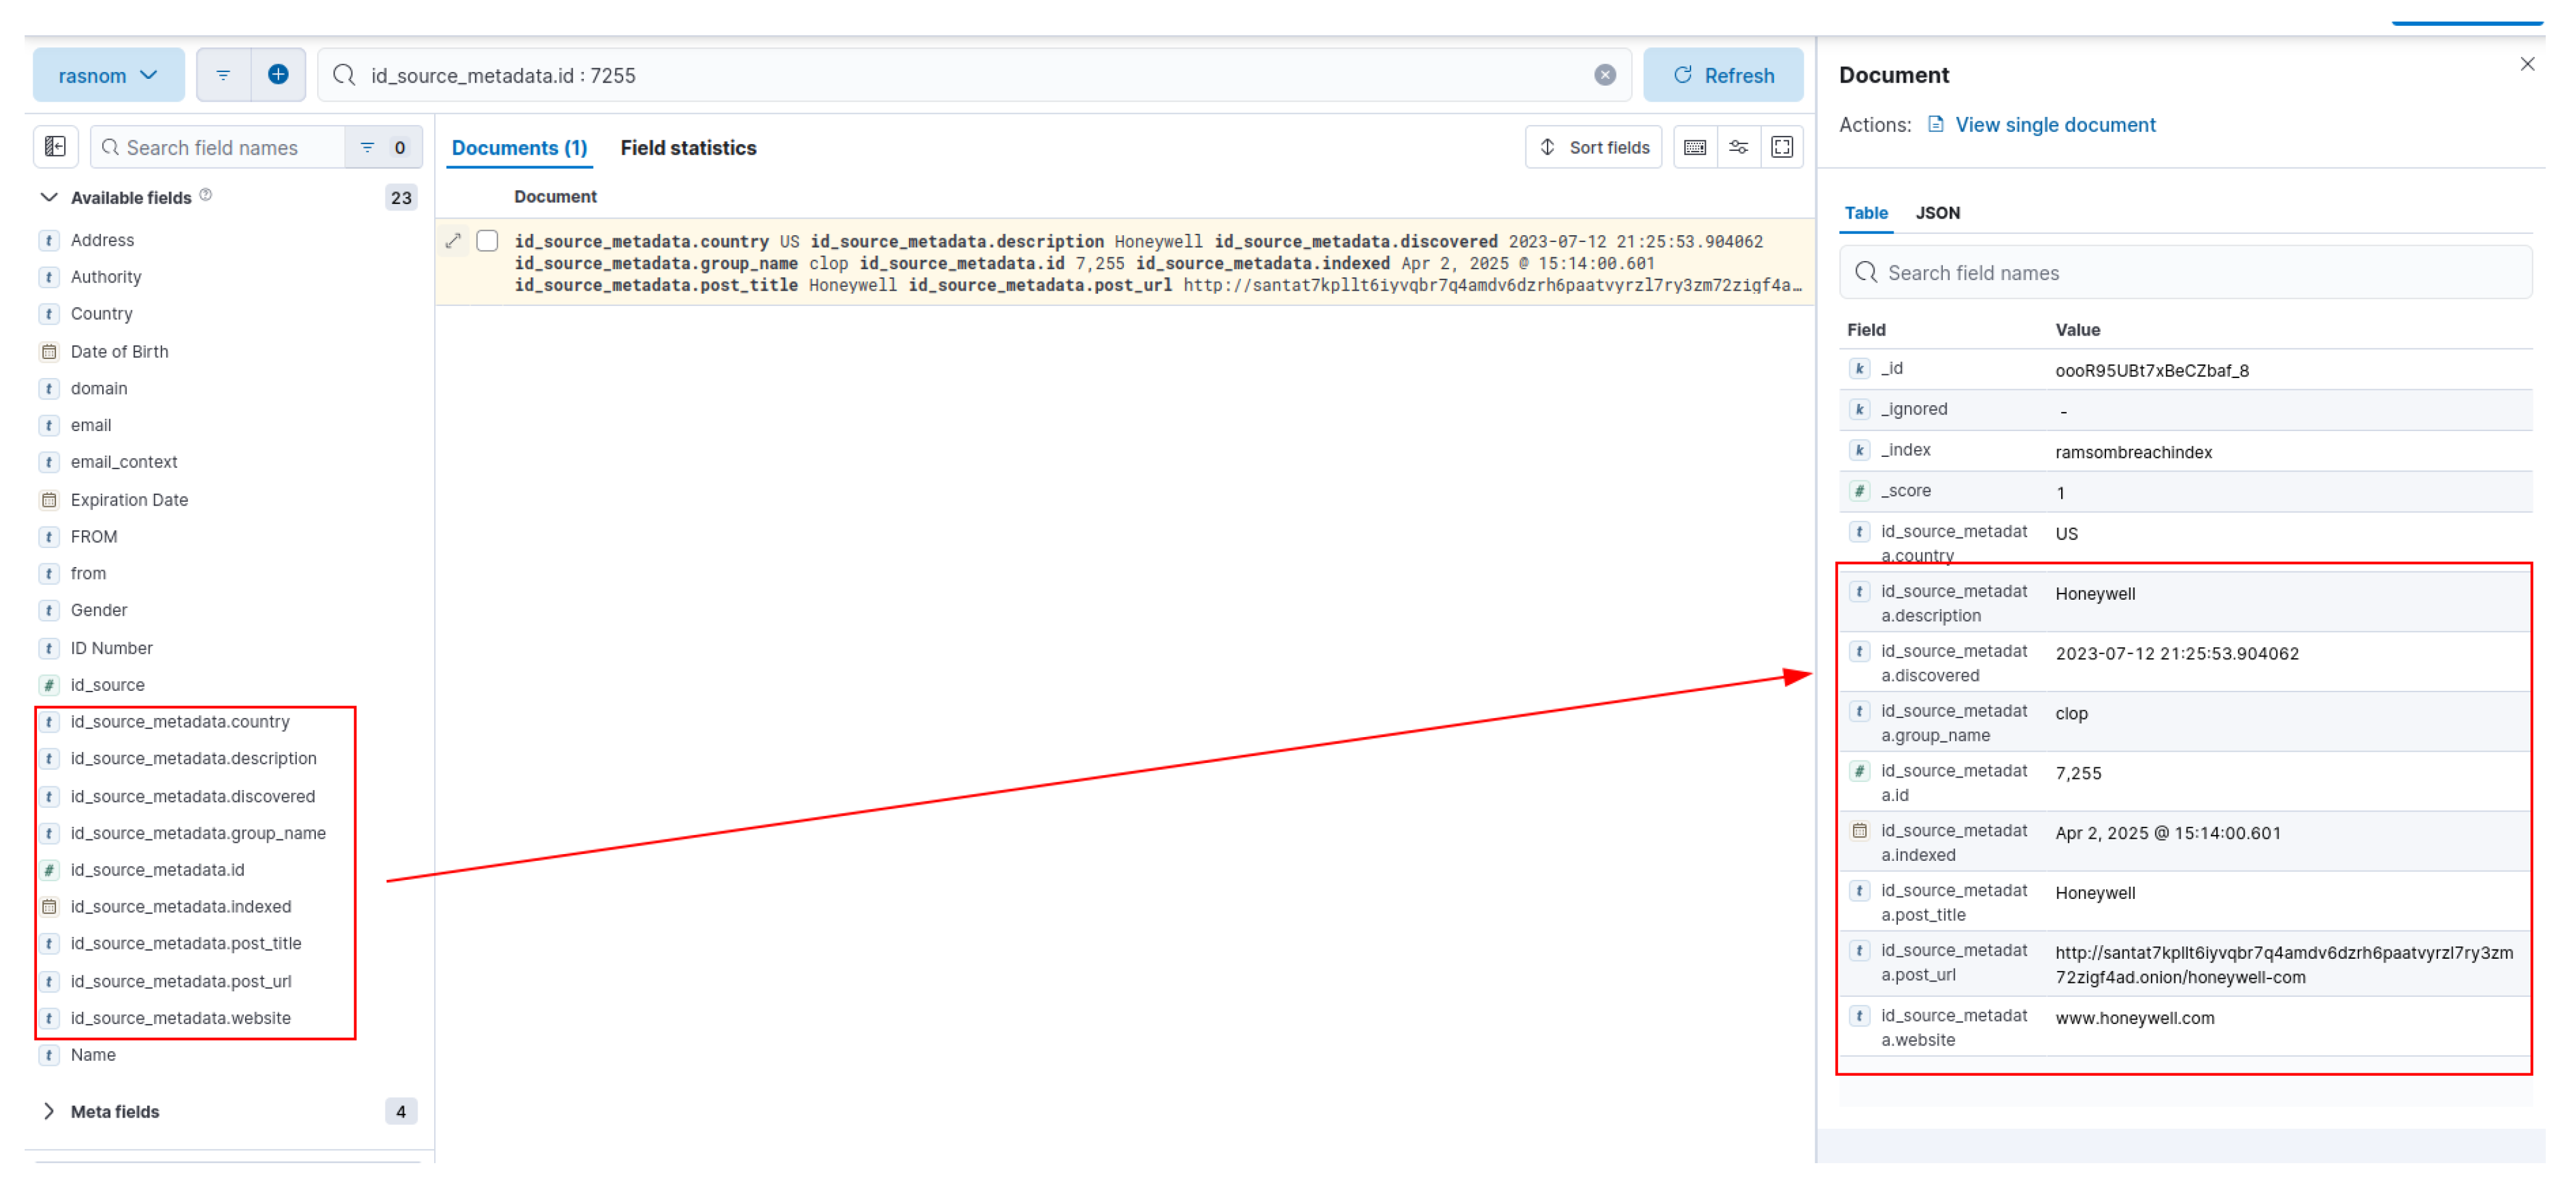
Task: Open keyboard shortcuts icon in grid toolbar
Action: tap(1695, 148)
